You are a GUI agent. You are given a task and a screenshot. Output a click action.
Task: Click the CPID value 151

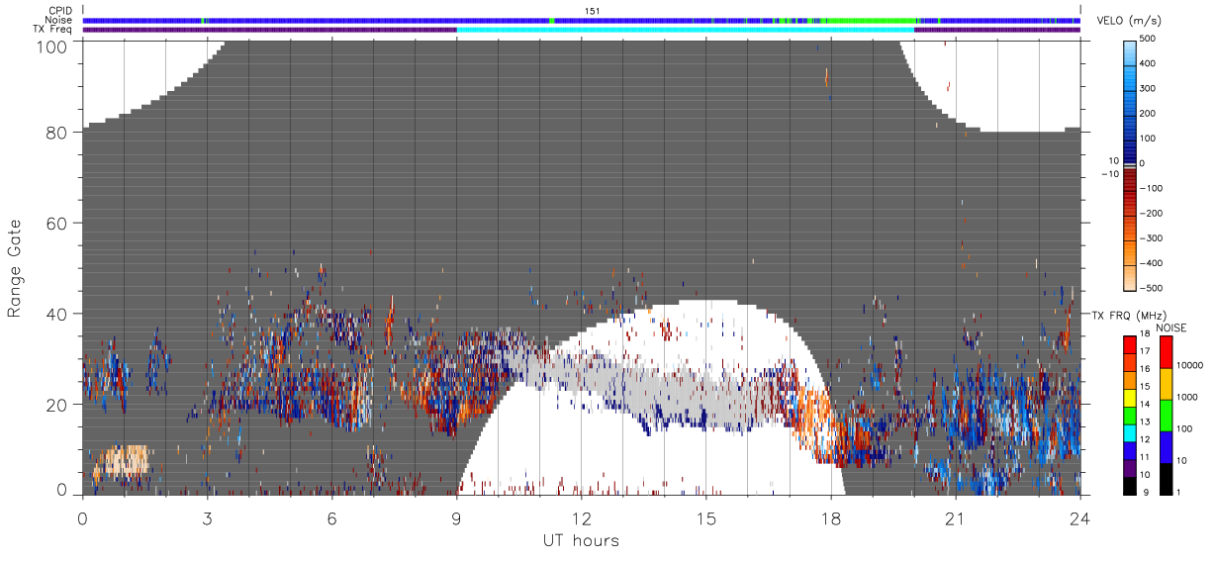point(593,11)
